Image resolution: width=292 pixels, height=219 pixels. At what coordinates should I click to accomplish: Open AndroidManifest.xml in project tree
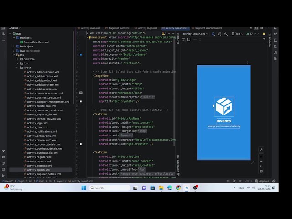[x=34, y=42]
